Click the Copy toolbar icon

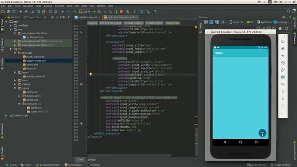point(38,12)
